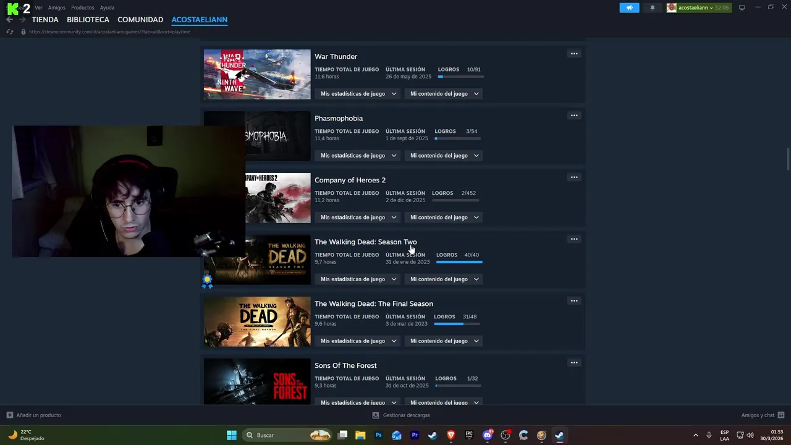791x445 pixels.
Task: Open the ACOSTAELIANN profile tab
Action: click(x=200, y=20)
